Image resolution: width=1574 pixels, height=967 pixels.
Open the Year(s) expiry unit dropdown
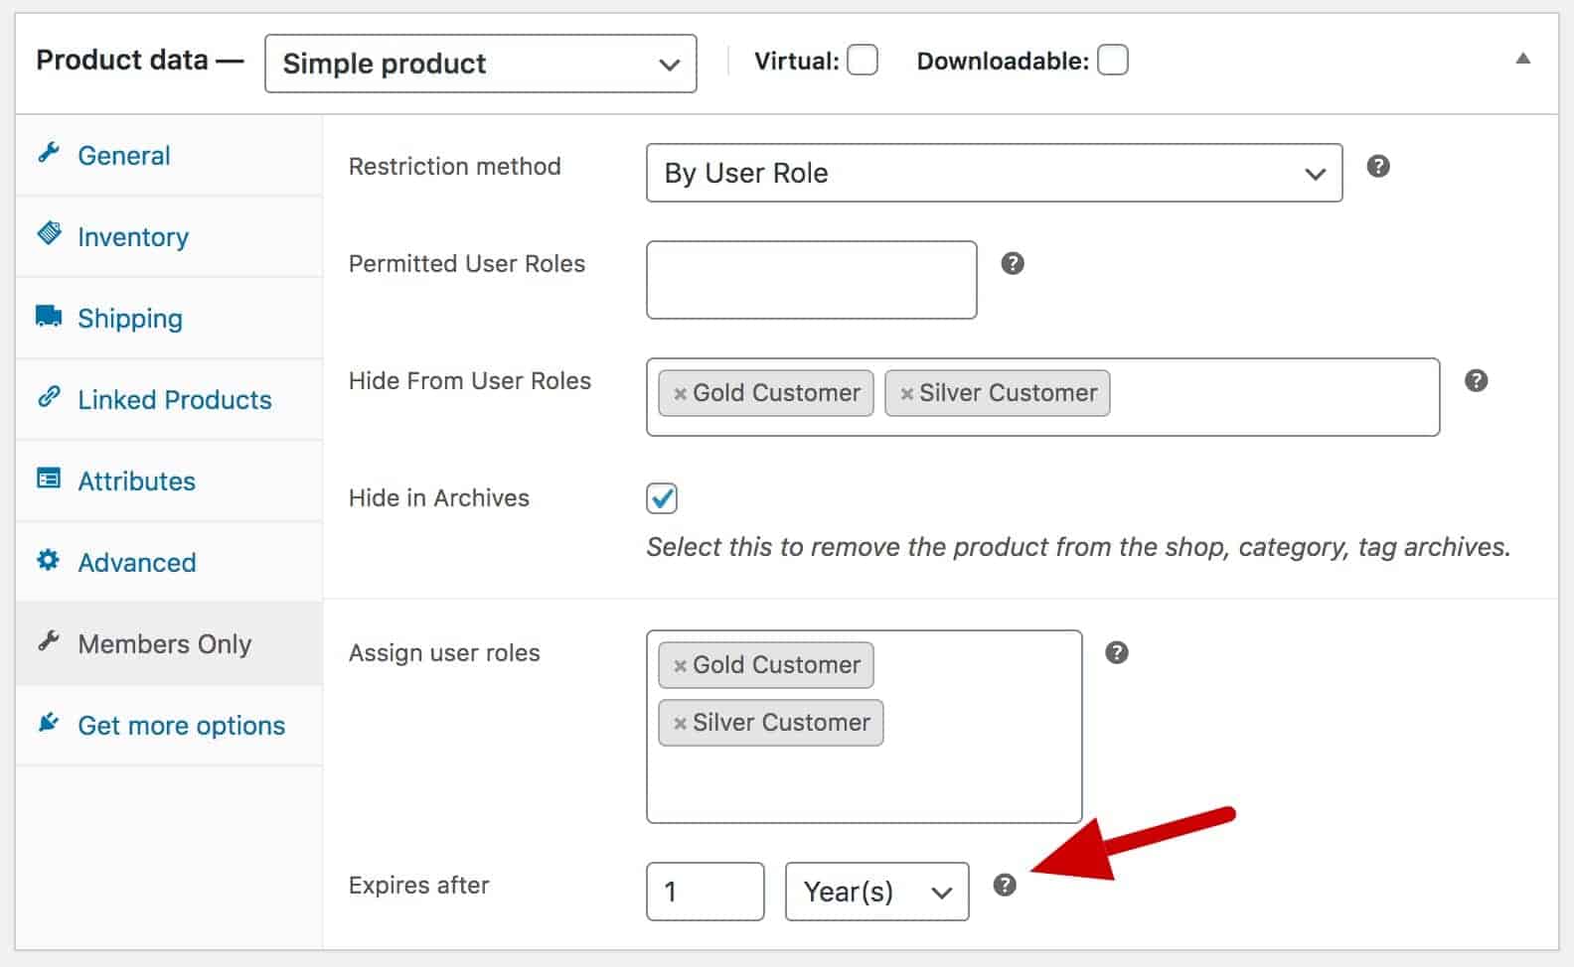point(877,892)
